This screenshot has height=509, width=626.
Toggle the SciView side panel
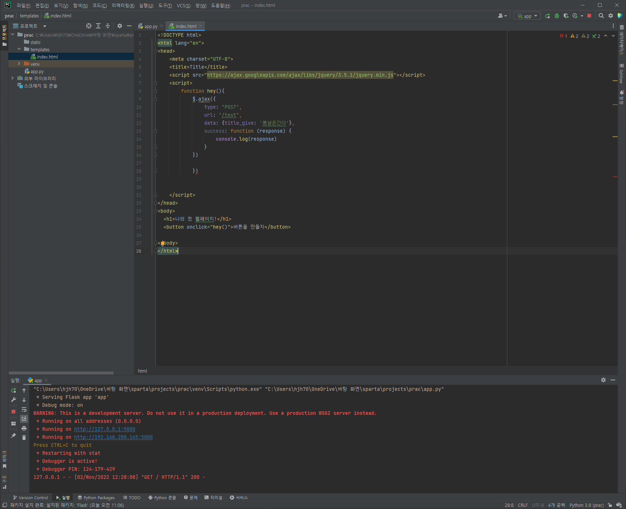[x=622, y=74]
